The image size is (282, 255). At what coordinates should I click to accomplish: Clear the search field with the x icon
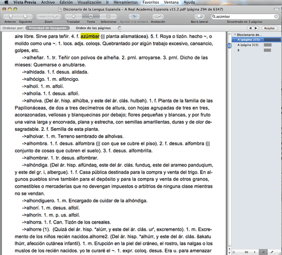(276, 16)
